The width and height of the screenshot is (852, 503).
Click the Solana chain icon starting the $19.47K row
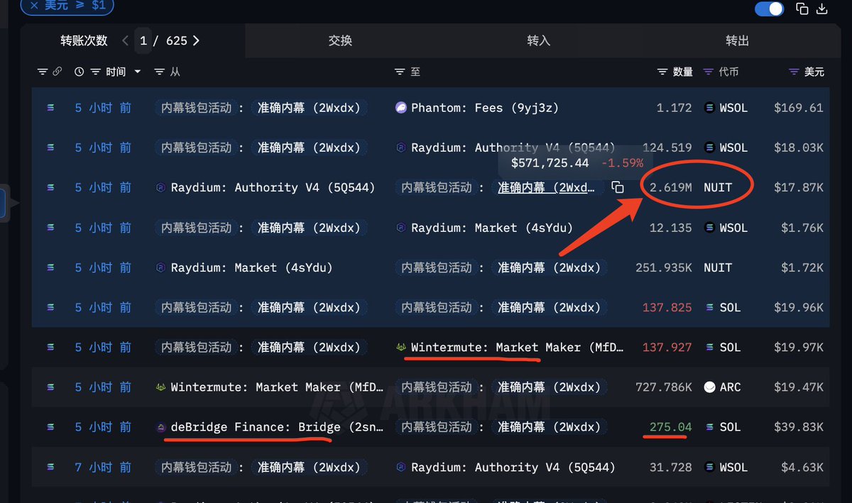pyautogui.click(x=50, y=387)
